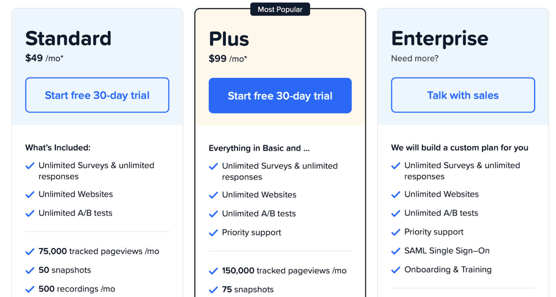Click the checkmark beside Unlimited A/B tests in Enterprise
The height and width of the screenshot is (297, 556).
pyautogui.click(x=395, y=213)
